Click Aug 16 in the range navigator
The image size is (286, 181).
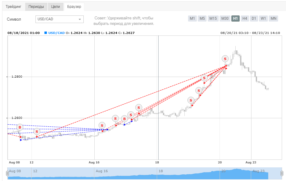pos(102,171)
